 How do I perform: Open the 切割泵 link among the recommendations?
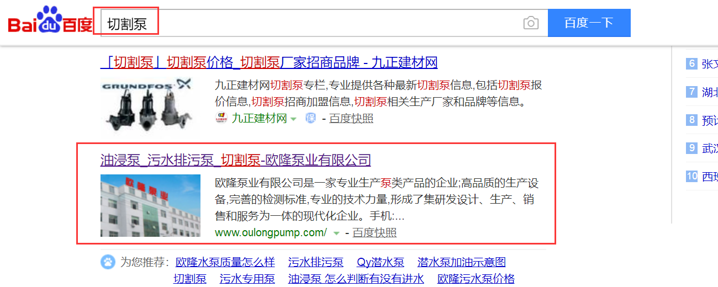(190, 278)
